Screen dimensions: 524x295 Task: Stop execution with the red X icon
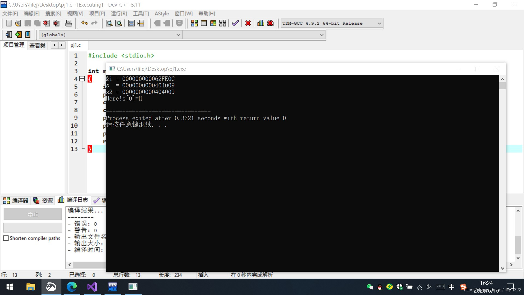point(248,23)
